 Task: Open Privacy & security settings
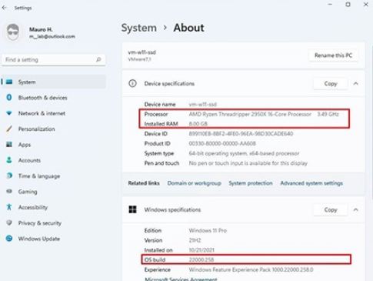pos(40,222)
